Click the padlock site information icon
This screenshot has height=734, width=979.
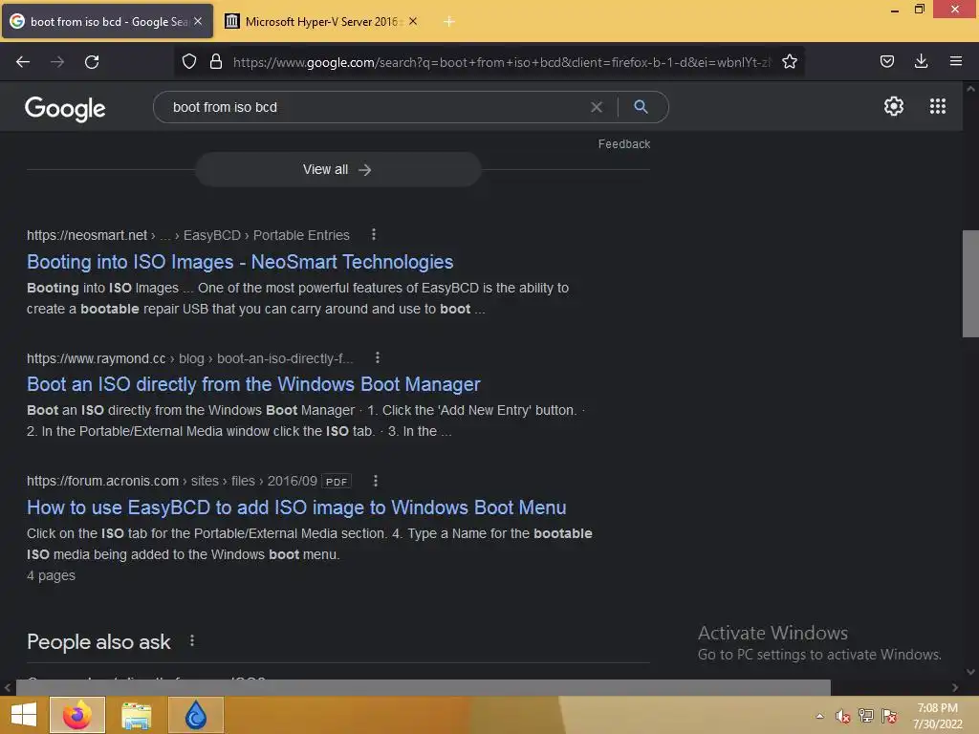pyautogui.click(x=216, y=61)
